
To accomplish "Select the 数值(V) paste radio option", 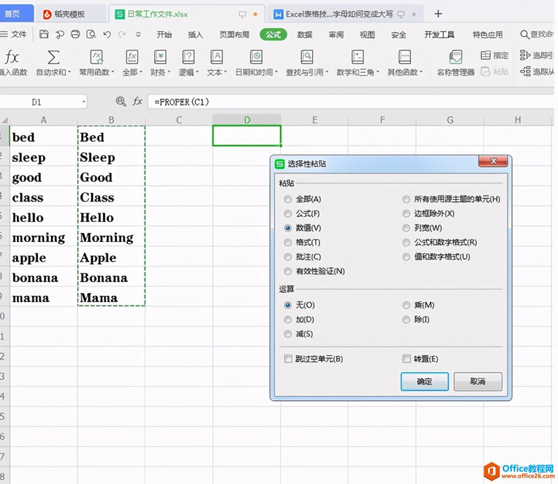I will click(x=288, y=228).
